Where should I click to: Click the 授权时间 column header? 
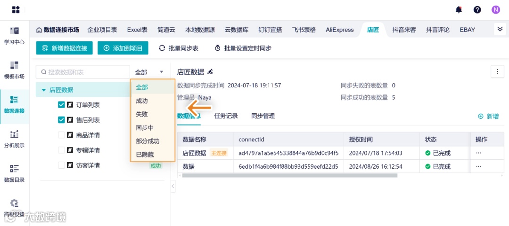pos(361,140)
